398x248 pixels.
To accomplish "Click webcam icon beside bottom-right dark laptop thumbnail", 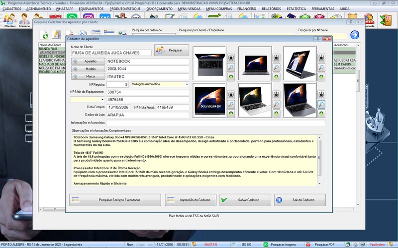I will point(321,95).
